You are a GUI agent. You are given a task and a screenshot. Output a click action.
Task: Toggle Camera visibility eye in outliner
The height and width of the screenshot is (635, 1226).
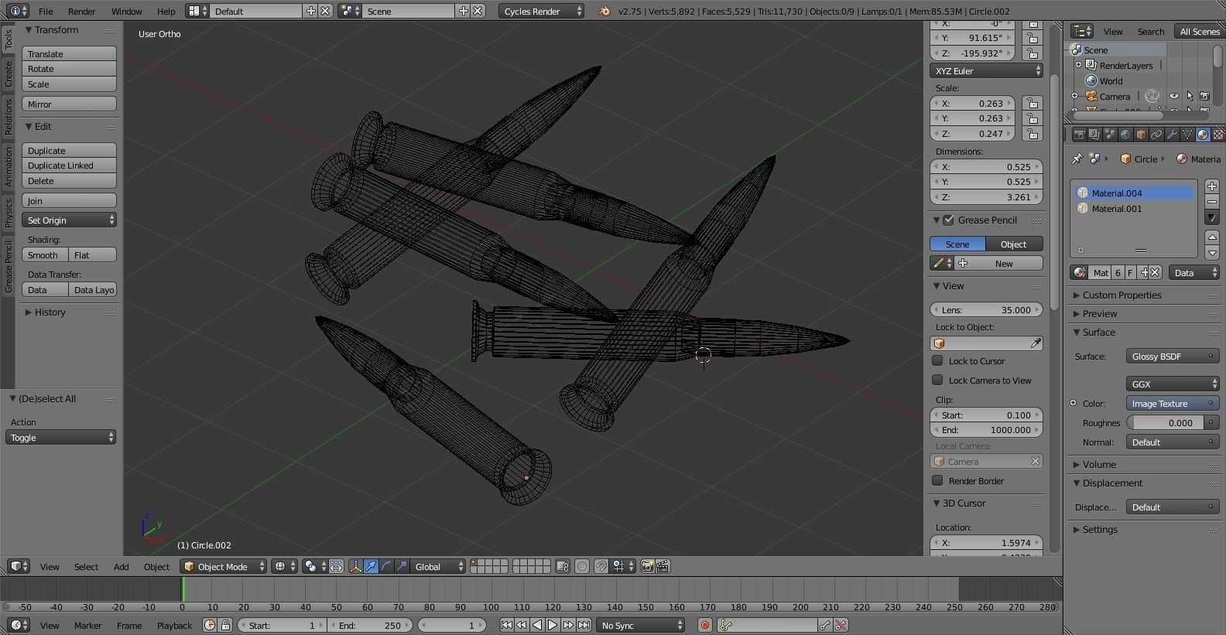tap(1174, 97)
